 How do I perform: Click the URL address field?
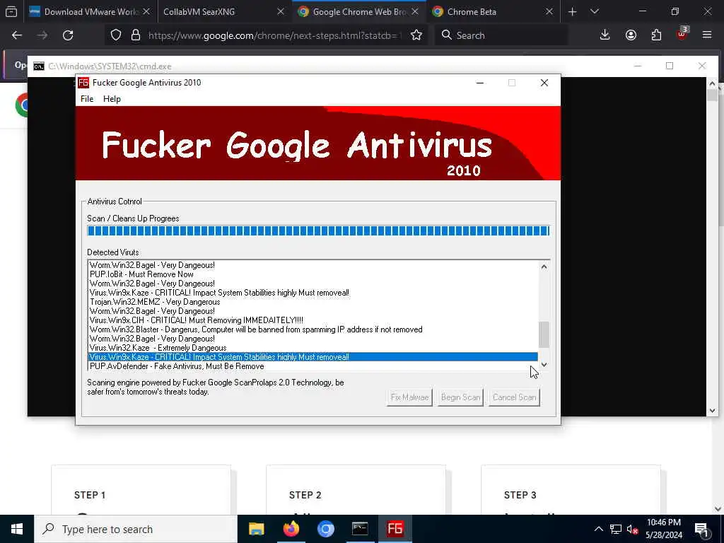point(275,35)
